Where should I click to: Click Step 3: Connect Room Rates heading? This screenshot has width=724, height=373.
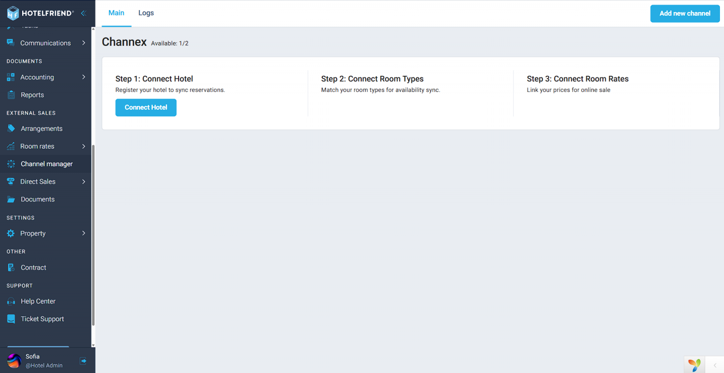click(x=578, y=79)
